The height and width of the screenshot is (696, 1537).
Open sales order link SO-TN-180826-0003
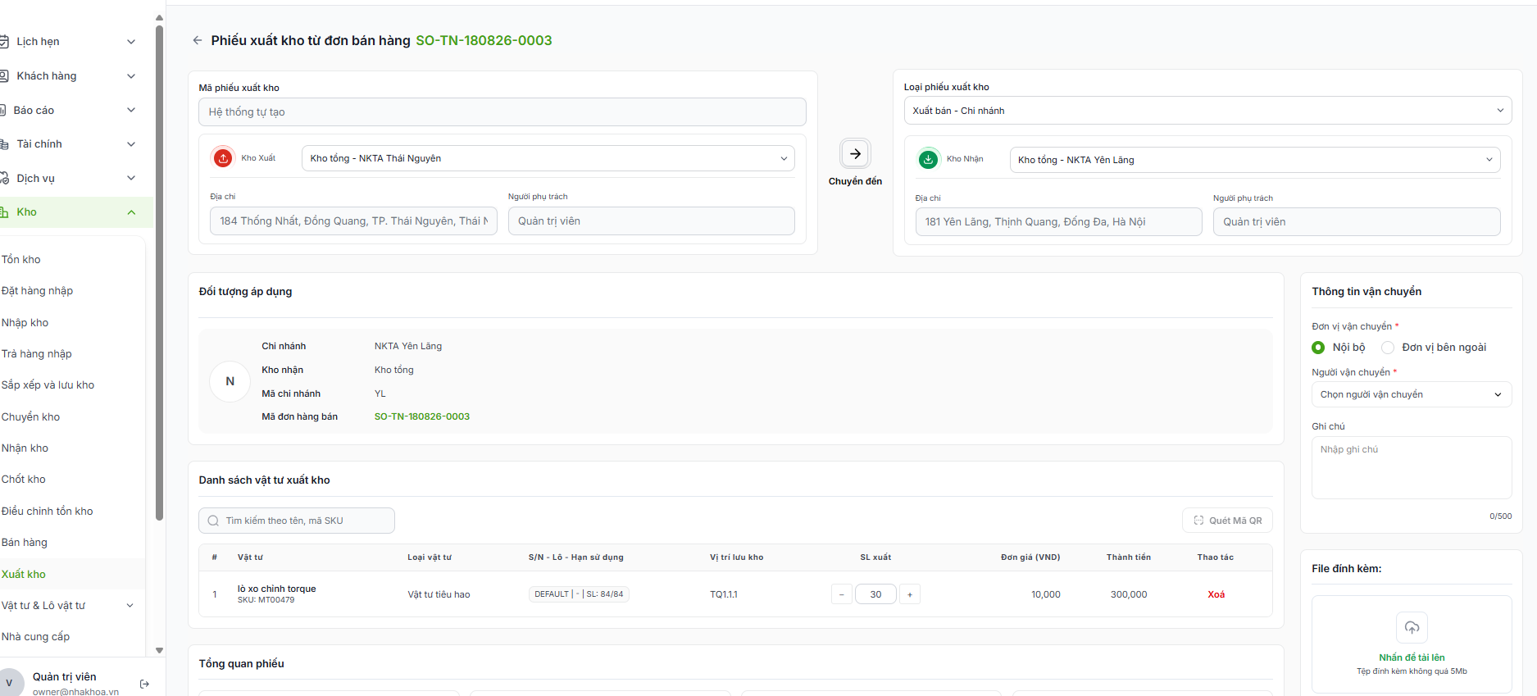[421, 416]
